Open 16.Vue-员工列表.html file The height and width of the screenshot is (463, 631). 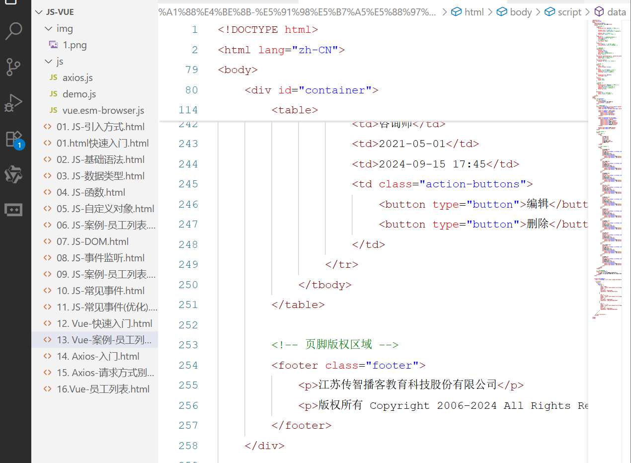point(94,389)
